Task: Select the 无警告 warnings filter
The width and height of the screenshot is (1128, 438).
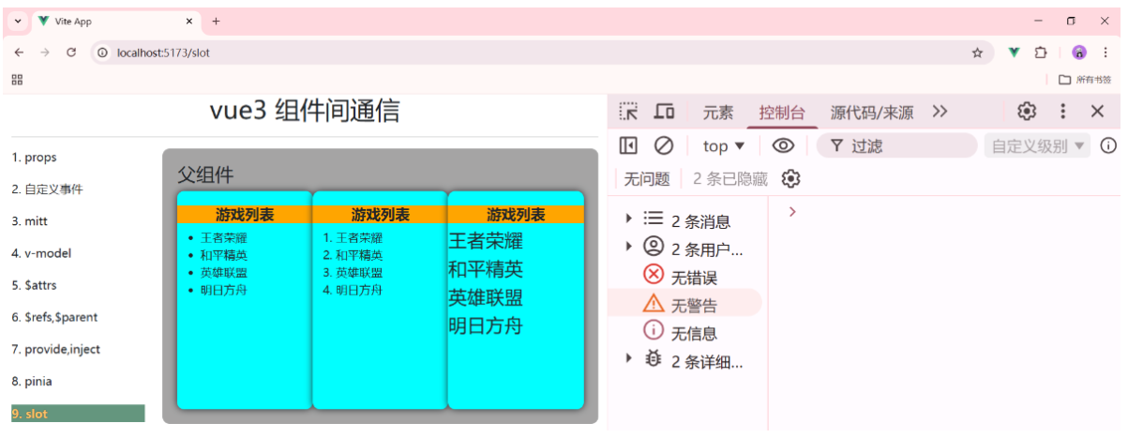Action: tap(684, 303)
